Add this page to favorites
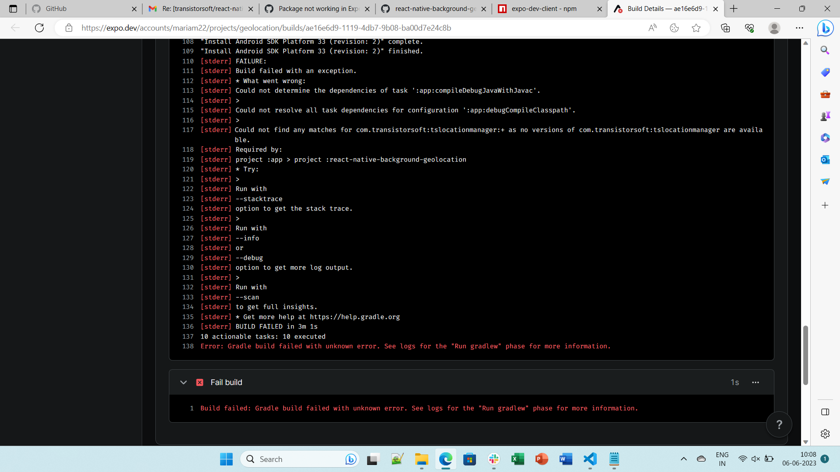The height and width of the screenshot is (472, 840). [x=696, y=28]
